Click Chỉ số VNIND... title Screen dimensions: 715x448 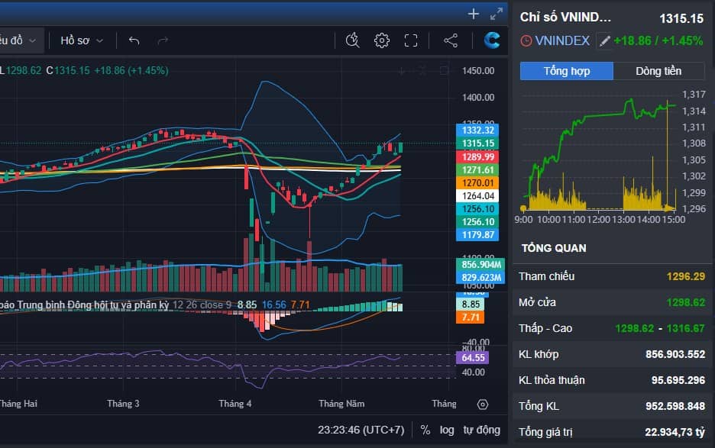coord(565,18)
